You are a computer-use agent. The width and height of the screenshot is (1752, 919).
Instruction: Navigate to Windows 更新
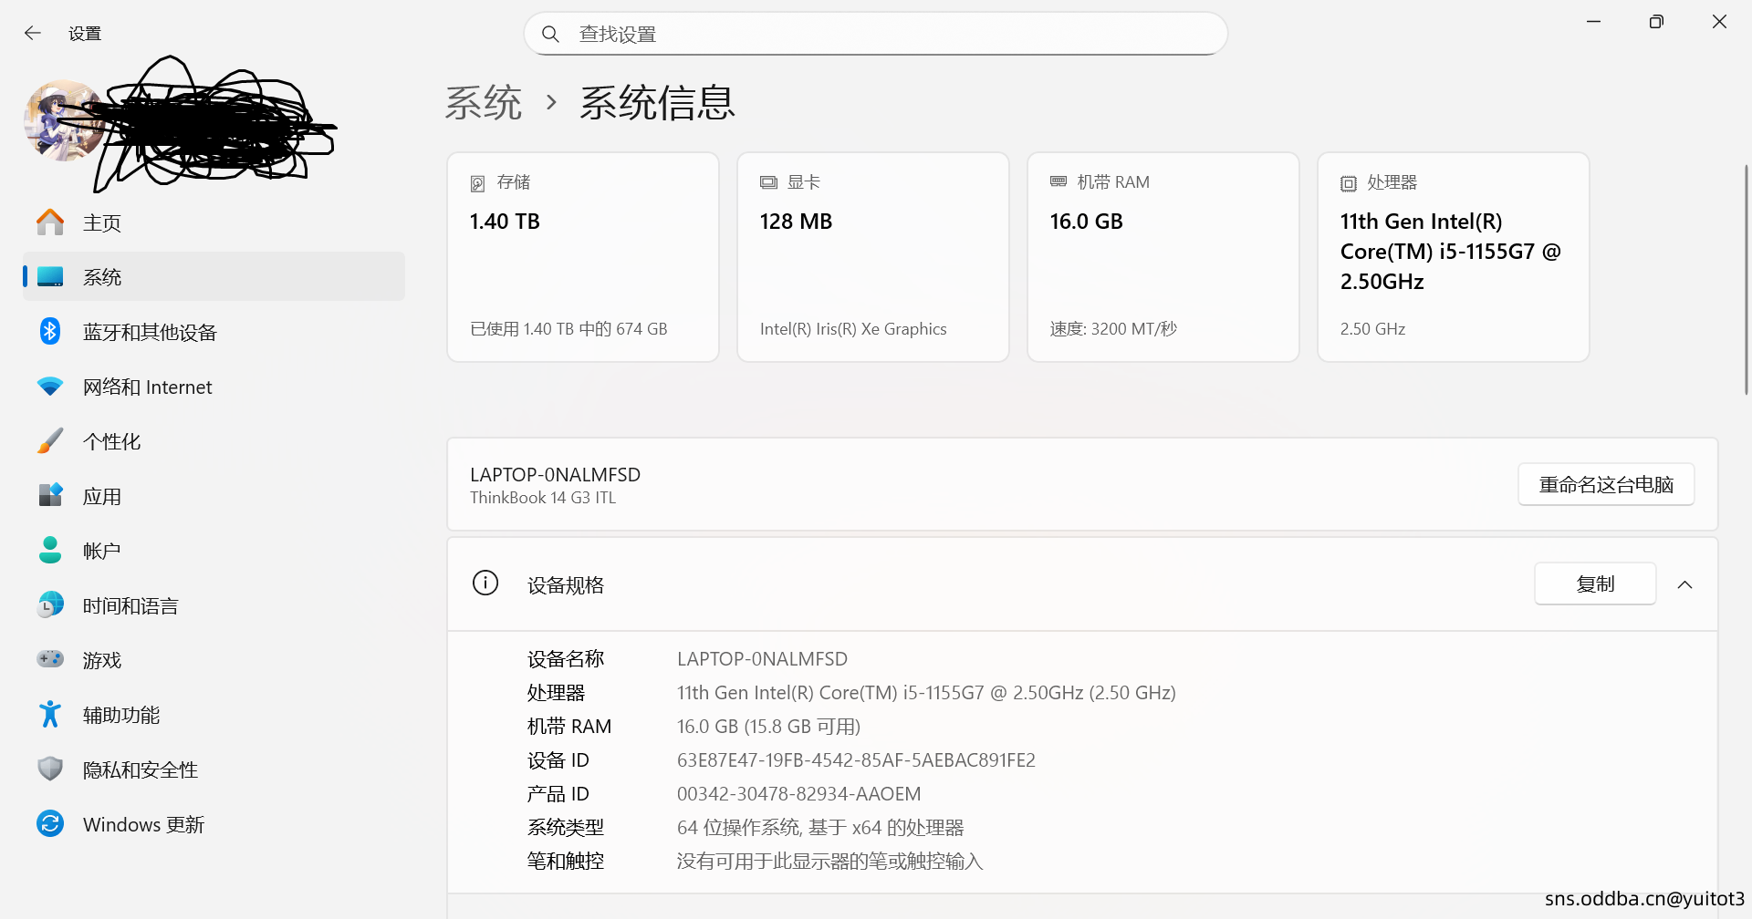pos(214,824)
